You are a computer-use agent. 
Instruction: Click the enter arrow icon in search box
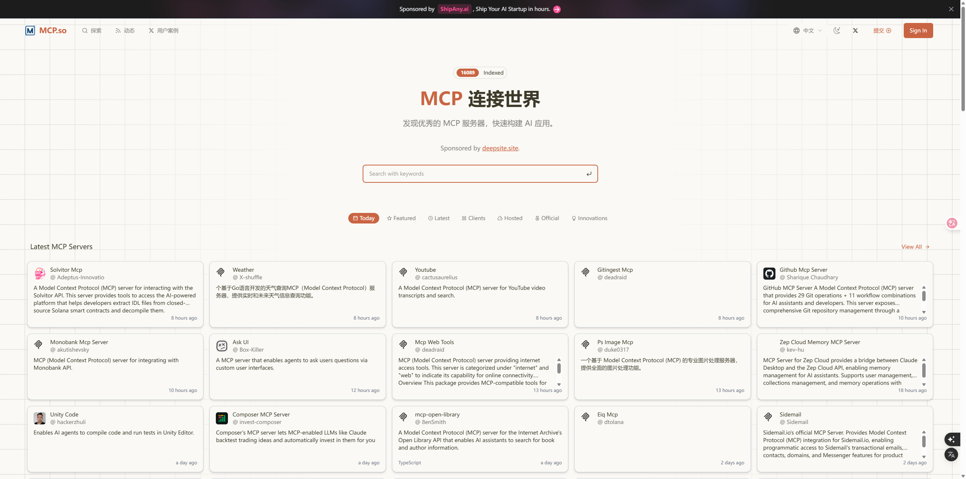click(589, 174)
